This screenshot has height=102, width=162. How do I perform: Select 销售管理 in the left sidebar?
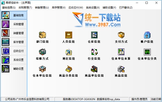point(14,33)
